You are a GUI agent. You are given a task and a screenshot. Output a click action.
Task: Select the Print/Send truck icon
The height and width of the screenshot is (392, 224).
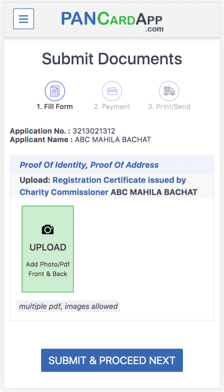[x=169, y=91]
